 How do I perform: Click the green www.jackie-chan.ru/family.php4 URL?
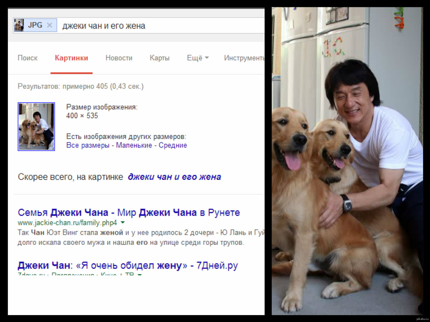(x=67, y=223)
